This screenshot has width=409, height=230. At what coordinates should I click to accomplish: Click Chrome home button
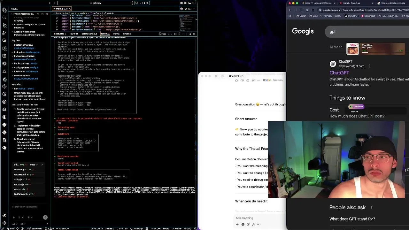coord(307,10)
